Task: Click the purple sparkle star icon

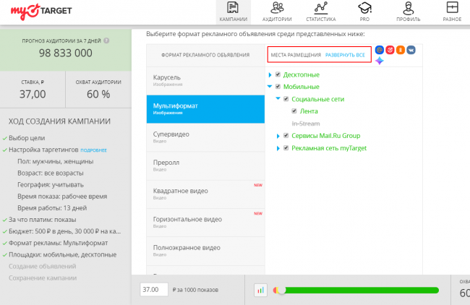Action: tap(379, 61)
